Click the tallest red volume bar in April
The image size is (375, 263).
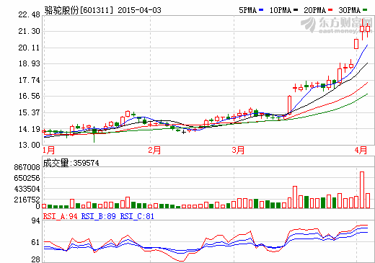pos(362,190)
